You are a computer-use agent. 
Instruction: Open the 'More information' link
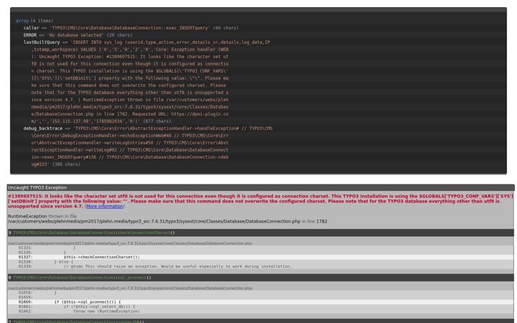click(105, 206)
